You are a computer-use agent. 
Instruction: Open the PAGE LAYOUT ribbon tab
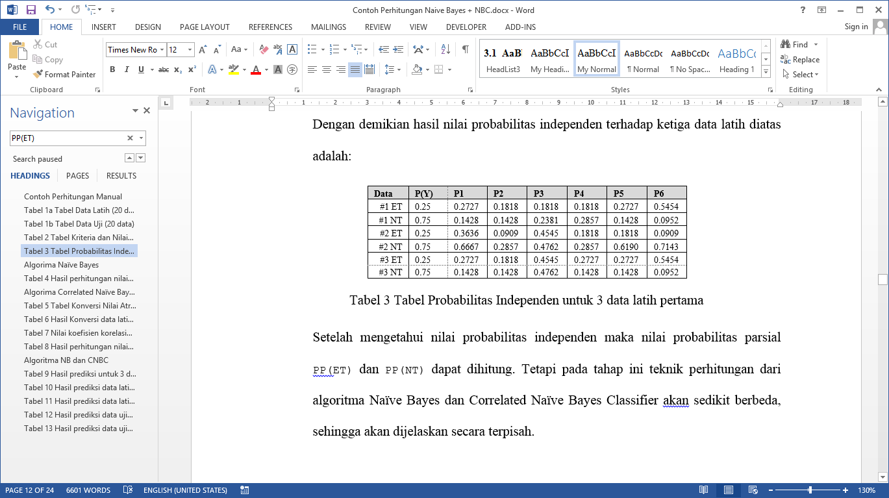205,27
